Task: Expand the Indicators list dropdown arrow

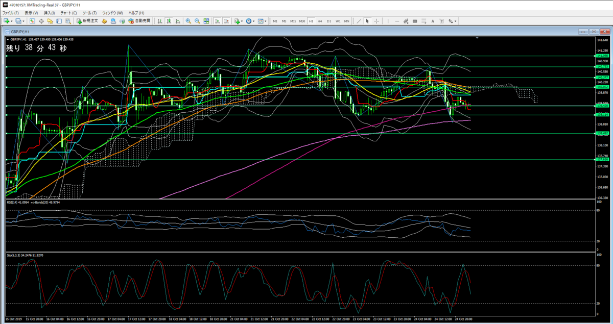Action: click(242, 21)
